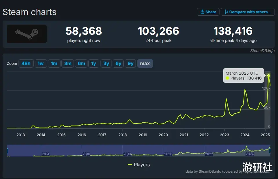Click the Share button
This screenshot has height=179, width=278.
[x=208, y=12]
